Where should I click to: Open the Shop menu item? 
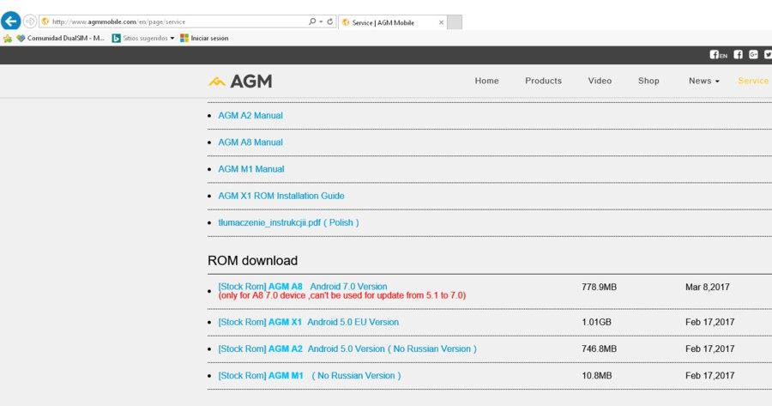click(x=648, y=81)
